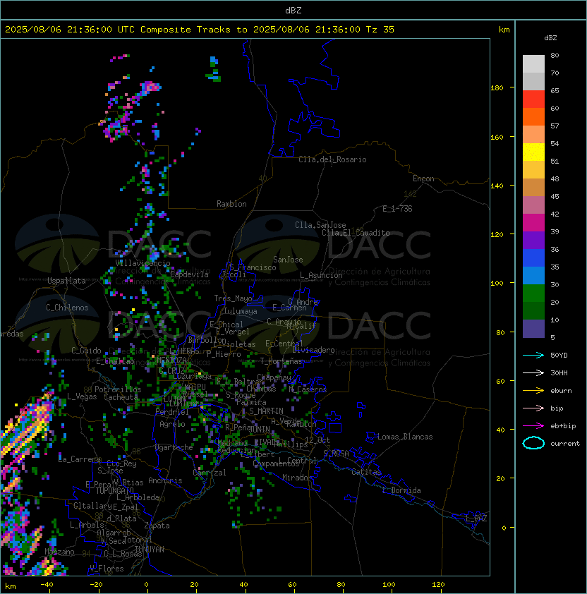Pick the slate 10–5 dBZ color swatch
Screen dimensions: 587x594
coord(533,329)
